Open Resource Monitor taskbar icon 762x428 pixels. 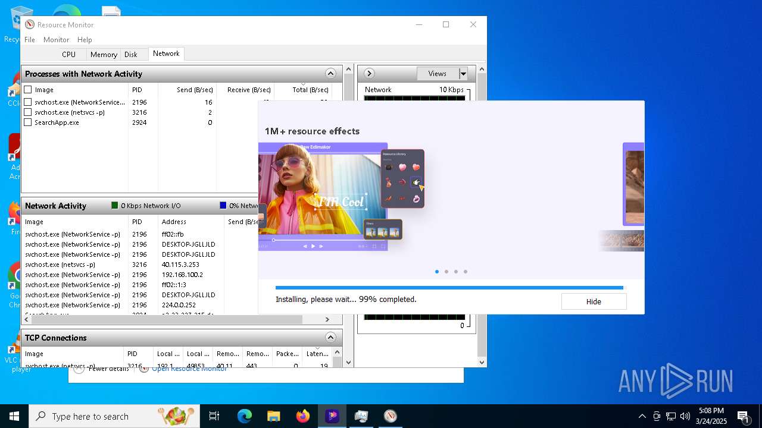tap(390, 416)
